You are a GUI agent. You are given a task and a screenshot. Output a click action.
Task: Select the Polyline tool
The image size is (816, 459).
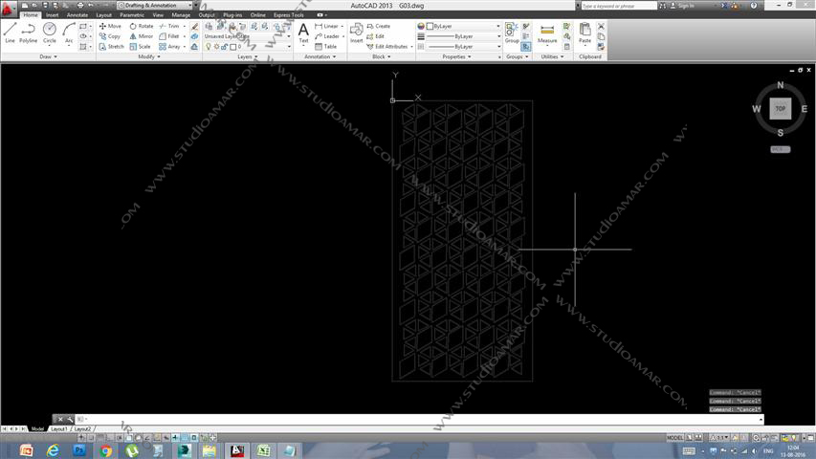coord(28,33)
